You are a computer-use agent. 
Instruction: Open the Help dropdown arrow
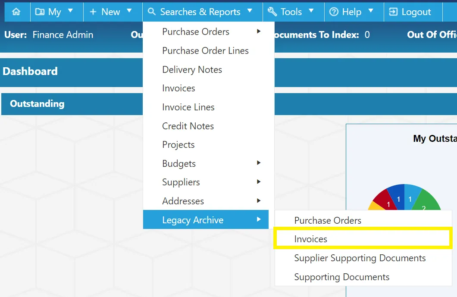[371, 11]
